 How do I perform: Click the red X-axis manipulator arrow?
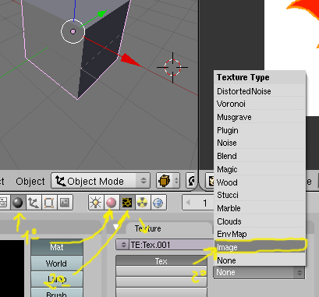[130, 60]
